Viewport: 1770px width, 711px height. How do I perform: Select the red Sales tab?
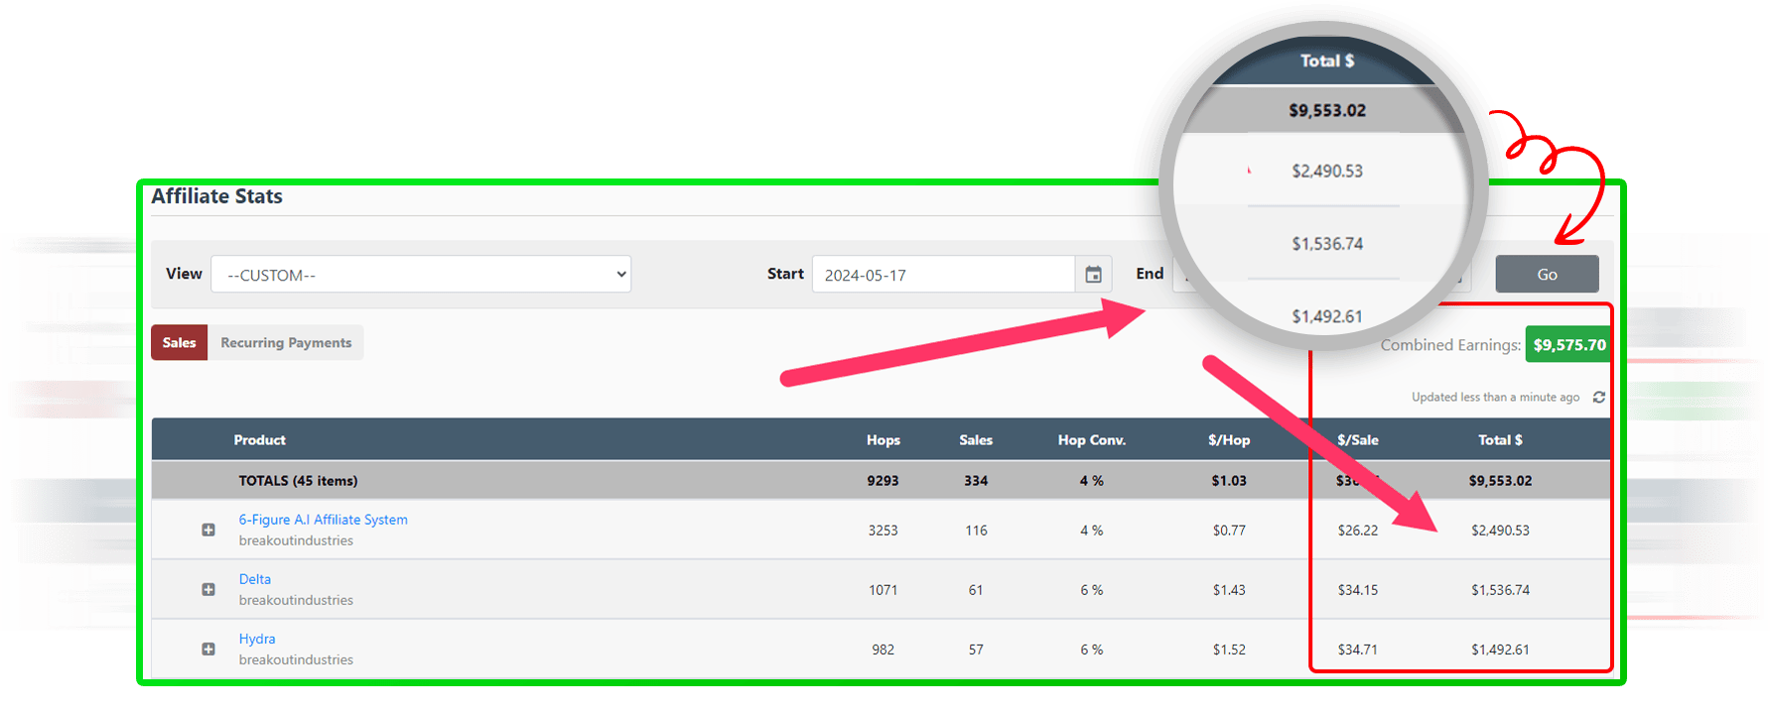[x=179, y=343]
